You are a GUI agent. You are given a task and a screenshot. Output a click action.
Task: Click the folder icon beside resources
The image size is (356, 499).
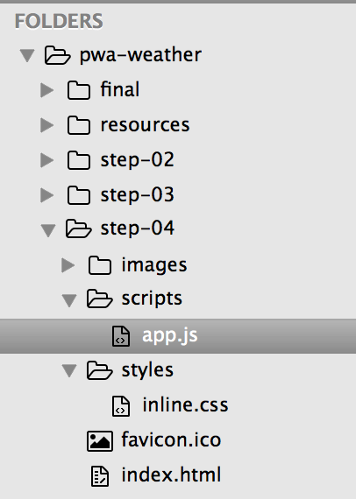(x=78, y=125)
